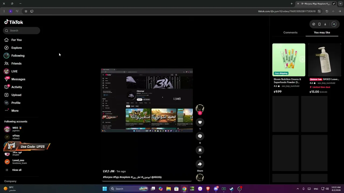Image resolution: width=344 pixels, height=193 pixels.
Task: Open the Activity notifications
Action: coord(16,87)
